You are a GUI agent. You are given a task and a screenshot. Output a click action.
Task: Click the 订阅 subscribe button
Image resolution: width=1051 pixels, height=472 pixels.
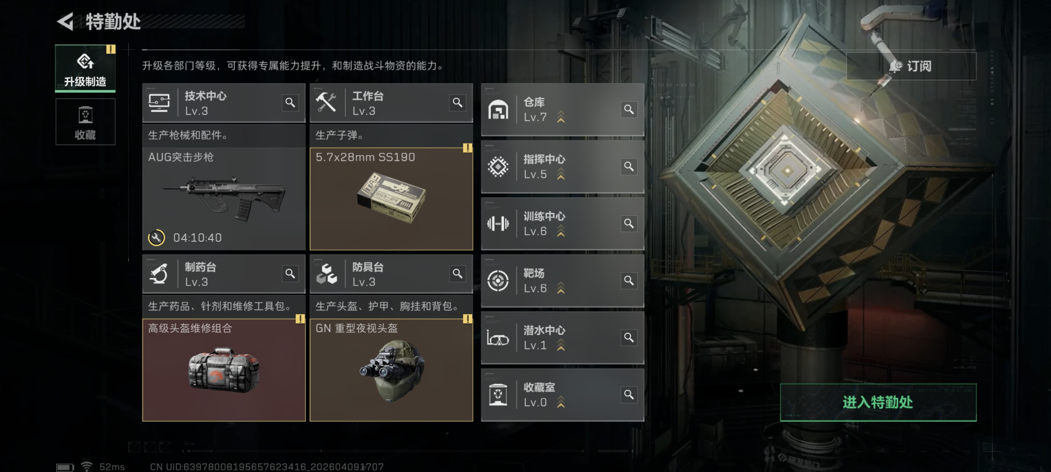[x=911, y=66]
